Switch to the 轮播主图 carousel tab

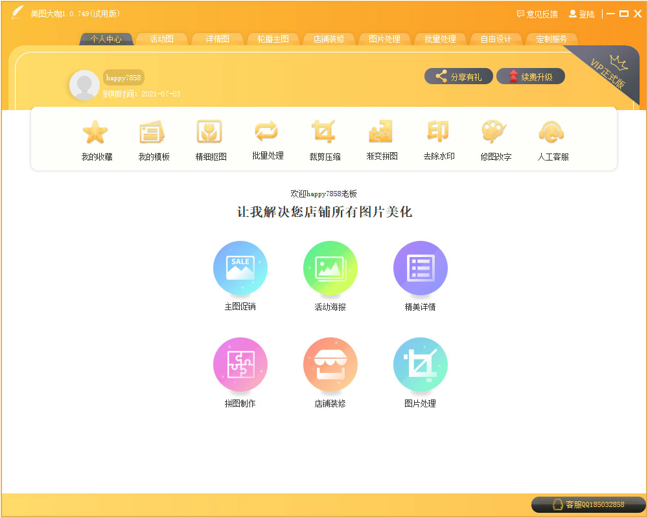click(x=272, y=39)
